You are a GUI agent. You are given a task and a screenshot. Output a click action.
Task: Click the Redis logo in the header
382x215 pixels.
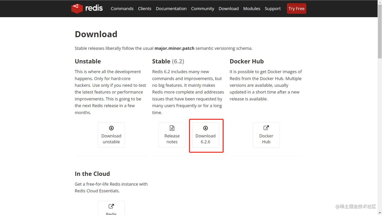coord(87,8)
